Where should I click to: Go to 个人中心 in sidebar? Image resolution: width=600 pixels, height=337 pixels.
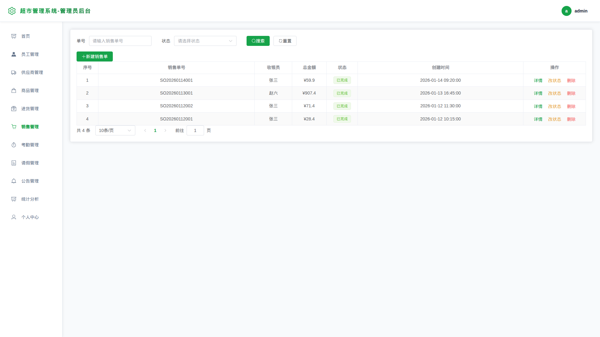31,217
